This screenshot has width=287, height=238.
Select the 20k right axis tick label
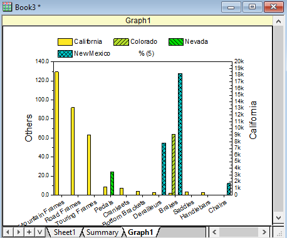(x=239, y=61)
